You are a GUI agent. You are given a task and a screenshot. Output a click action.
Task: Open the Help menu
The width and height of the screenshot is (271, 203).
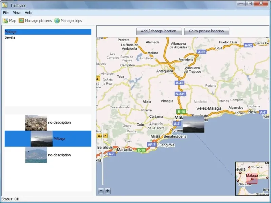tap(28, 13)
